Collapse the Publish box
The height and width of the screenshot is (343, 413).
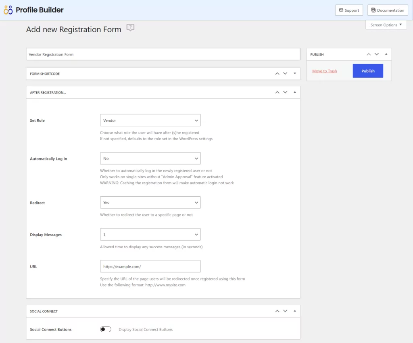(x=386, y=54)
